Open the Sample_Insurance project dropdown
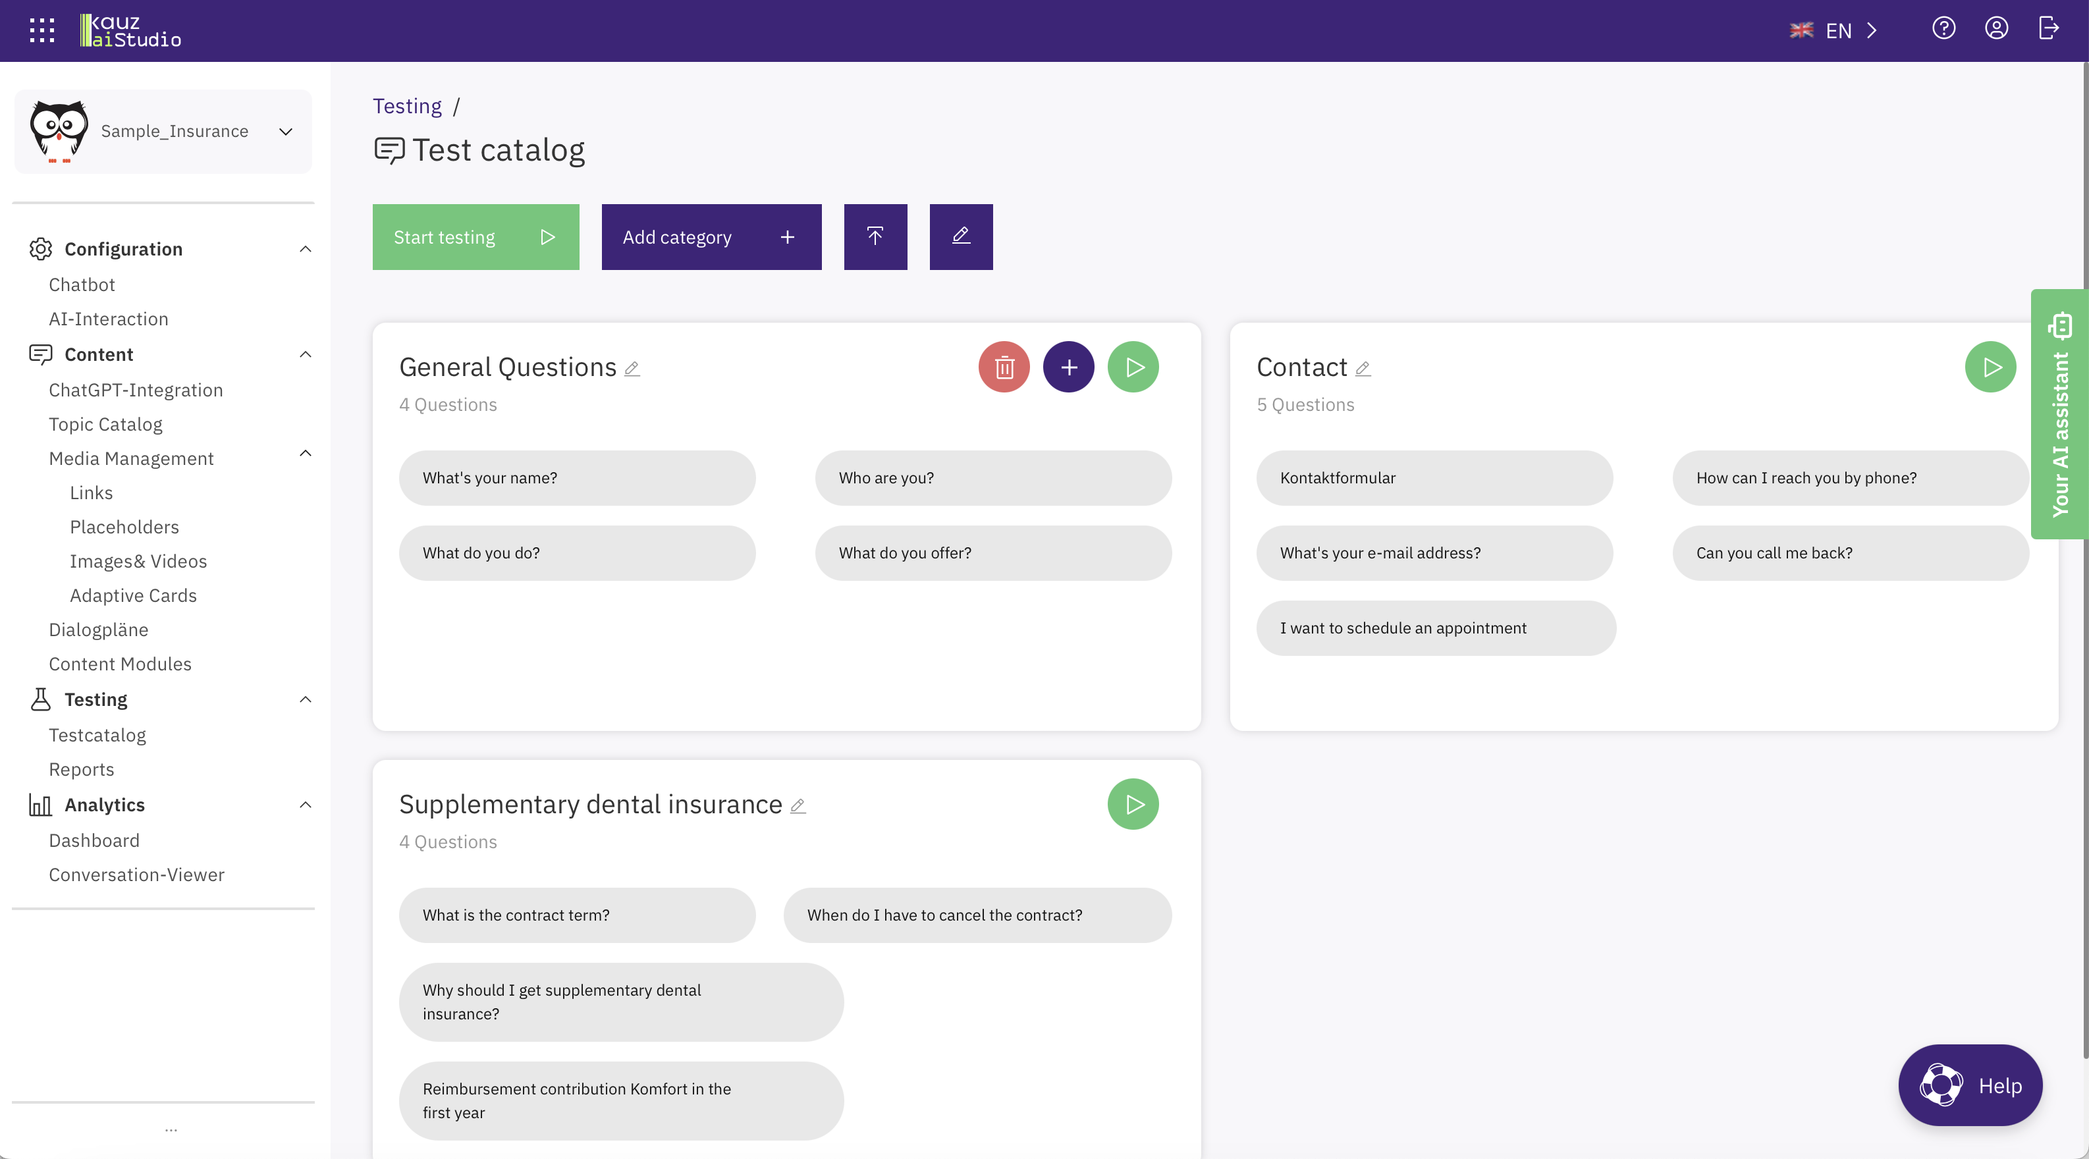The width and height of the screenshot is (2089, 1159). pos(285,132)
